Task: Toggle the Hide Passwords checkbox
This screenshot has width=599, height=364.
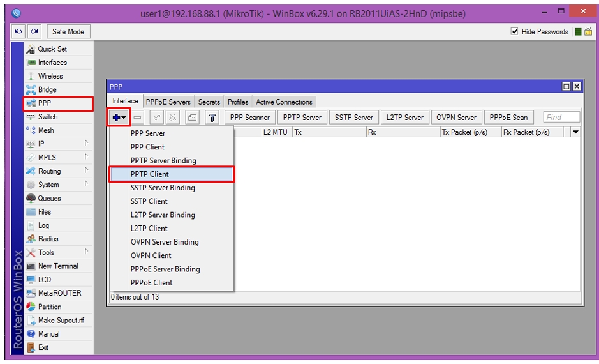Action: [515, 31]
